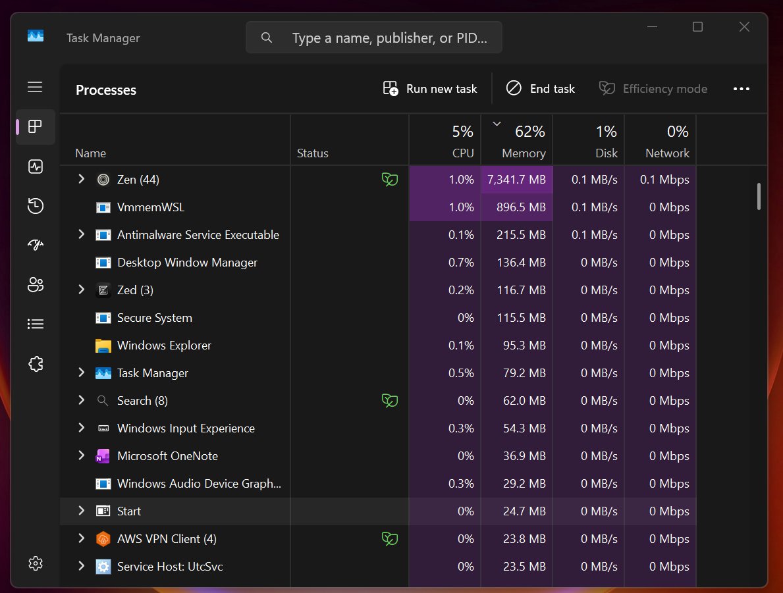Open Startup apps page icon
This screenshot has height=593, width=783.
click(35, 245)
